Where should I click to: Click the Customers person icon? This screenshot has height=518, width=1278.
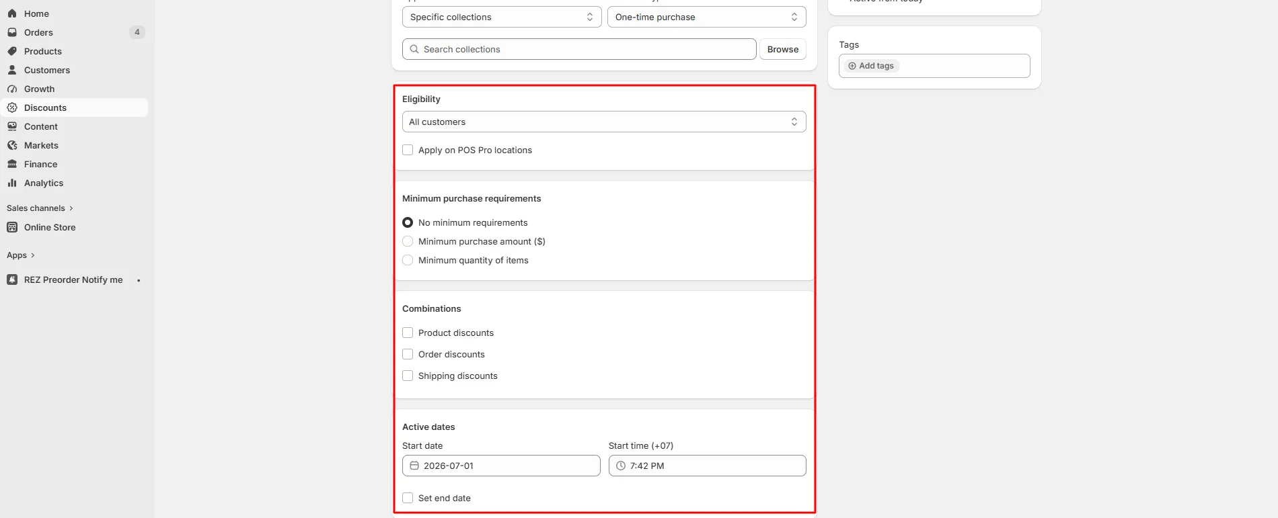pos(12,70)
